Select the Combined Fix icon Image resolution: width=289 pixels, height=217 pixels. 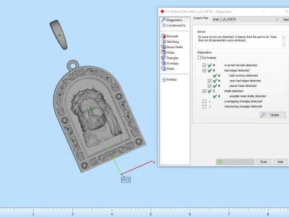pos(164,25)
